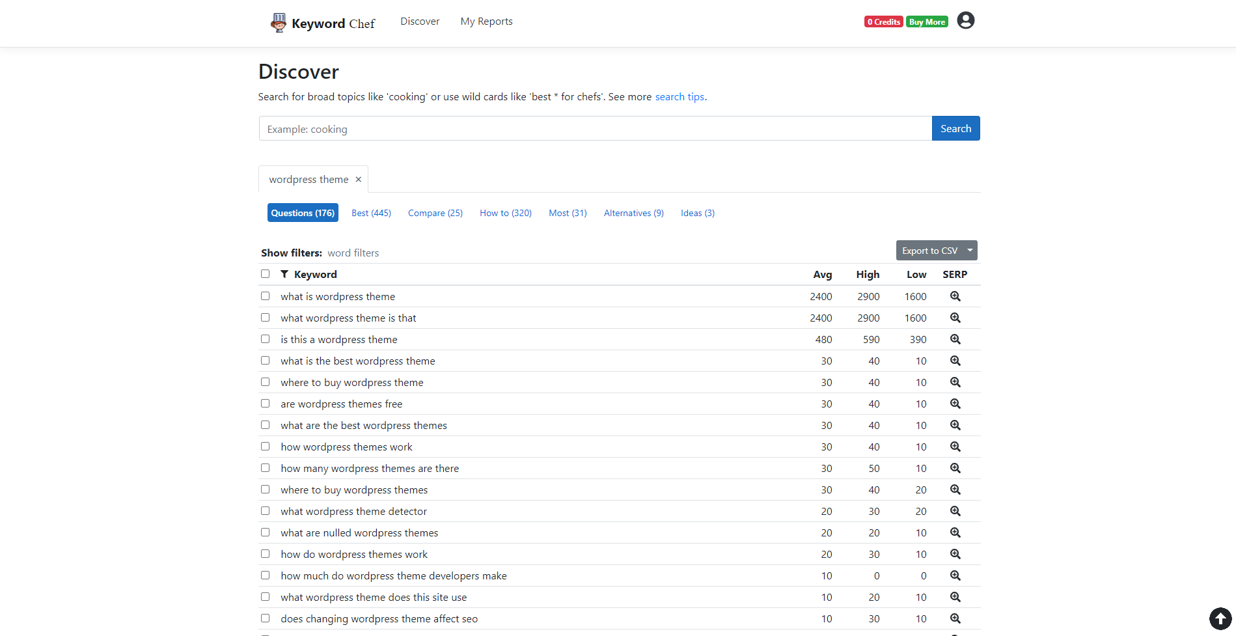Check the 'what is wordpress theme' row checkbox

click(x=265, y=296)
